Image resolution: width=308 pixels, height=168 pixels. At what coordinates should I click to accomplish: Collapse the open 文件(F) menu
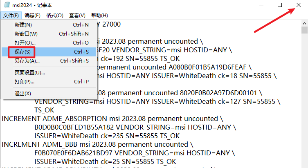11,16
